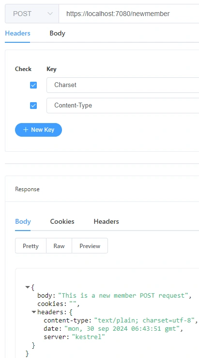
Task: Edit the Charset key field
Action: (123, 85)
